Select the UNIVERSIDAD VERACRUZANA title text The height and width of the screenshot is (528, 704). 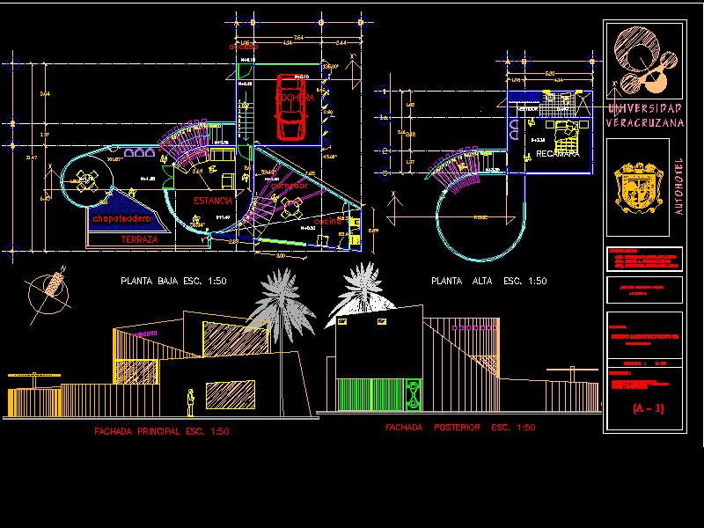point(644,115)
